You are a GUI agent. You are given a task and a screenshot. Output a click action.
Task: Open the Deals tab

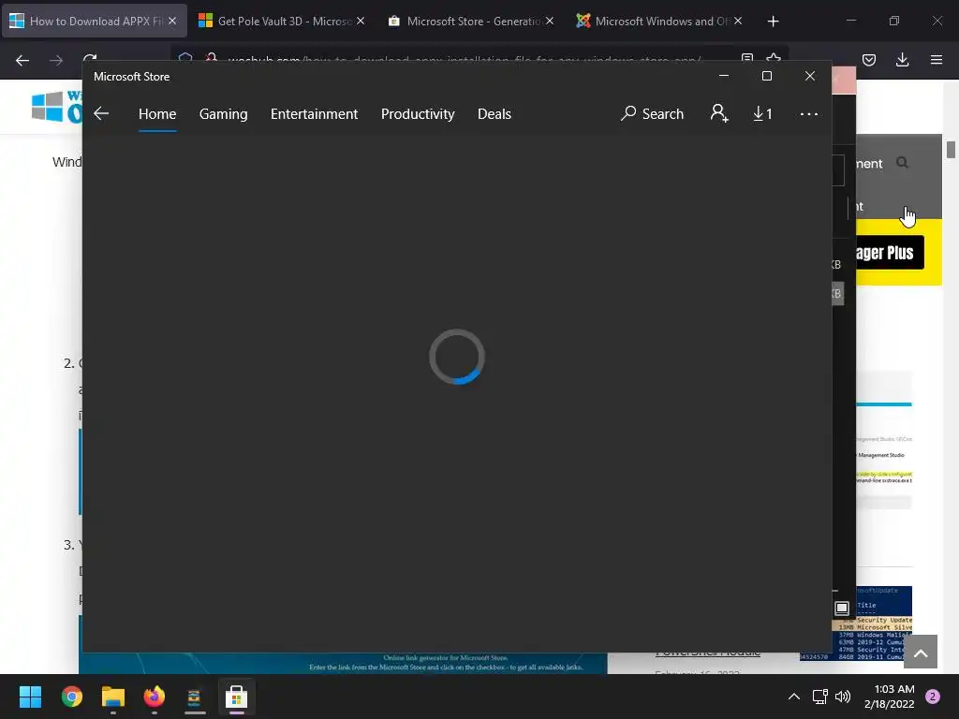pos(494,113)
